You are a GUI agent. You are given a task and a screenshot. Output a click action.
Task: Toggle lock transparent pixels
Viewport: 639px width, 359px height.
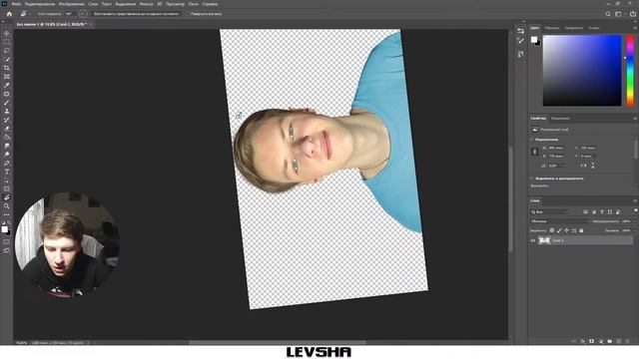click(x=552, y=230)
